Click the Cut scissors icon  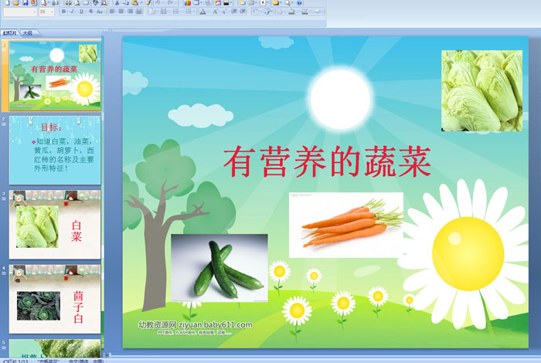117,3
